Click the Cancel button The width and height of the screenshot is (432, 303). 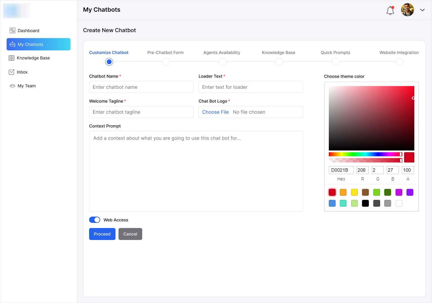[x=130, y=234]
